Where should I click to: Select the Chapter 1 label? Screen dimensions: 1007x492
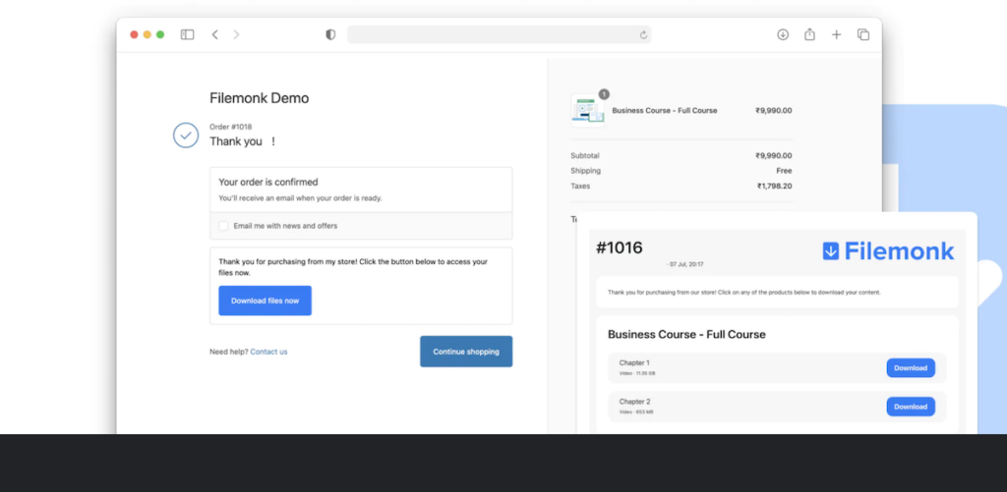634,363
